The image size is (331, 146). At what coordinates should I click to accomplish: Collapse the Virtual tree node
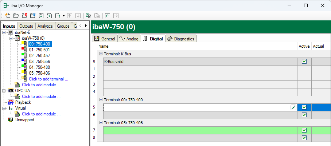4,108
